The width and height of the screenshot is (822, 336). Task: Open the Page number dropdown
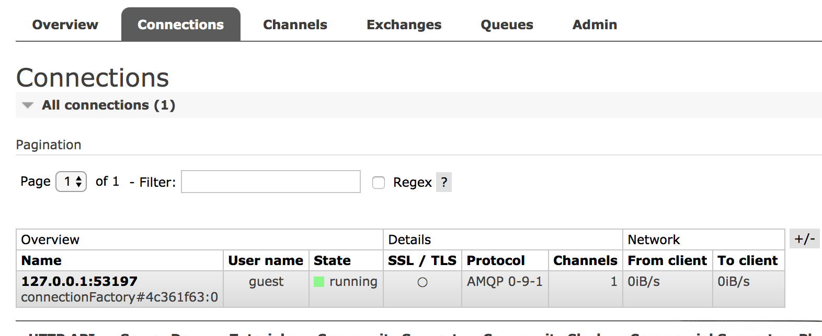click(x=71, y=182)
